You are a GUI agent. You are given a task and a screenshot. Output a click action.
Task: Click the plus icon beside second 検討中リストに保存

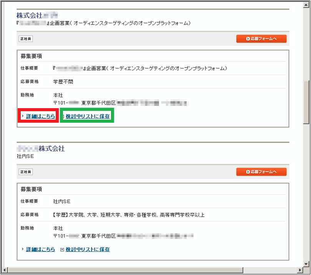(62, 249)
